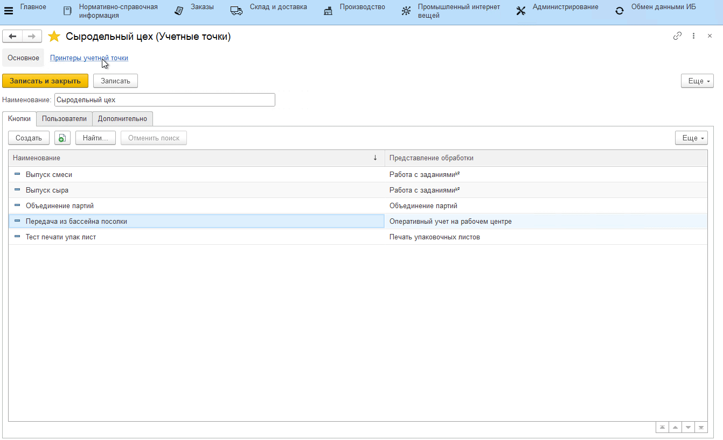Open the main hamburger menu icon
This screenshot has height=440, width=723.
pos(9,11)
